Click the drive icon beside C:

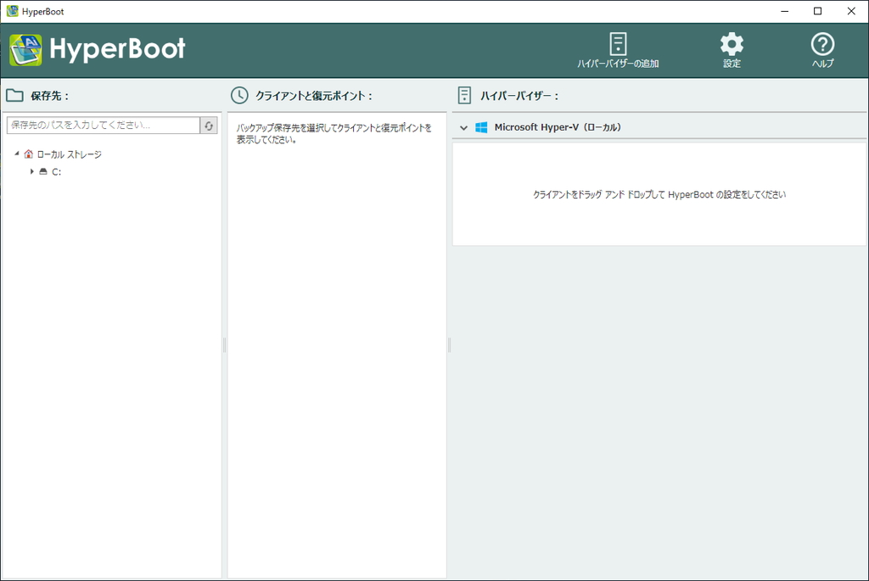click(42, 172)
